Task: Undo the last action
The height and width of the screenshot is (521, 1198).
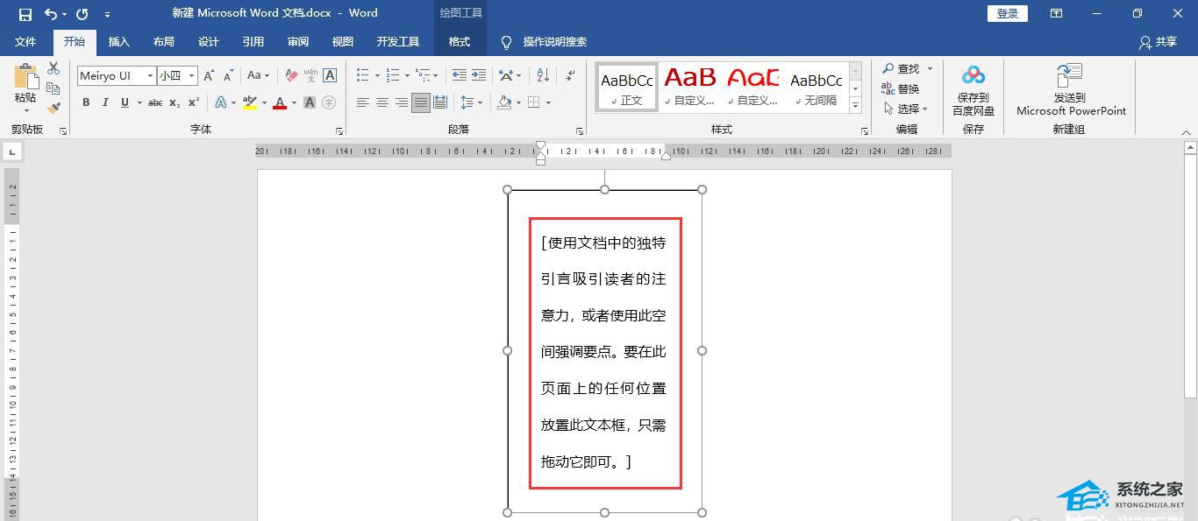Action: (51, 14)
